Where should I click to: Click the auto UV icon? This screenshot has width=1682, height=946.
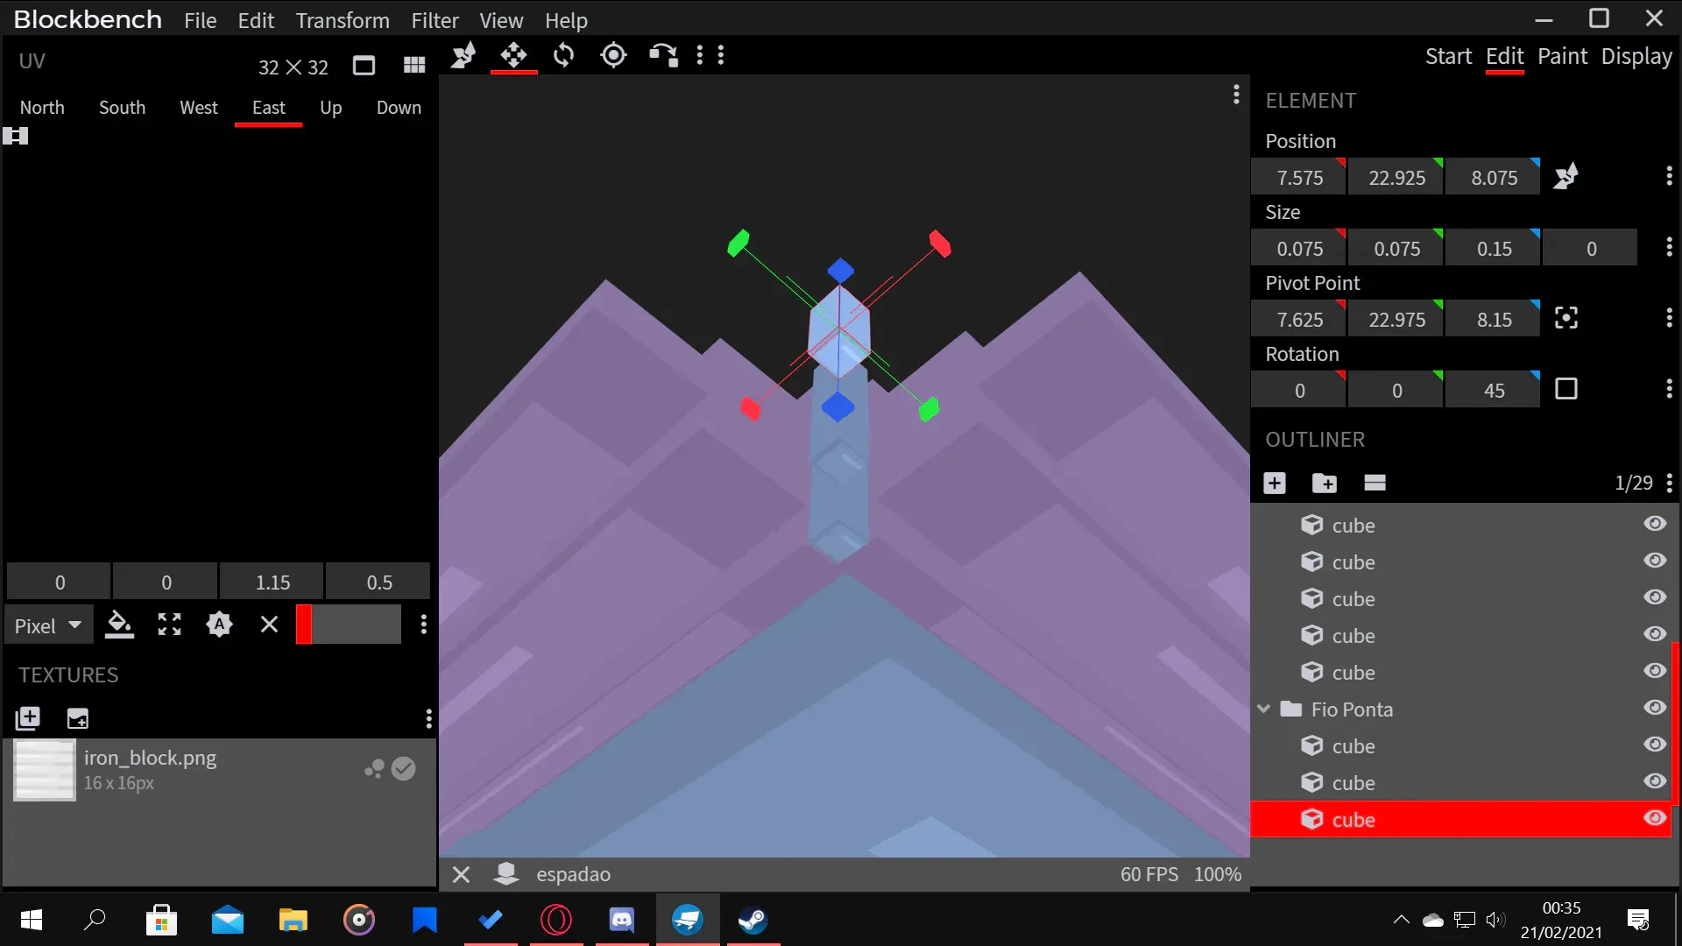[219, 625]
